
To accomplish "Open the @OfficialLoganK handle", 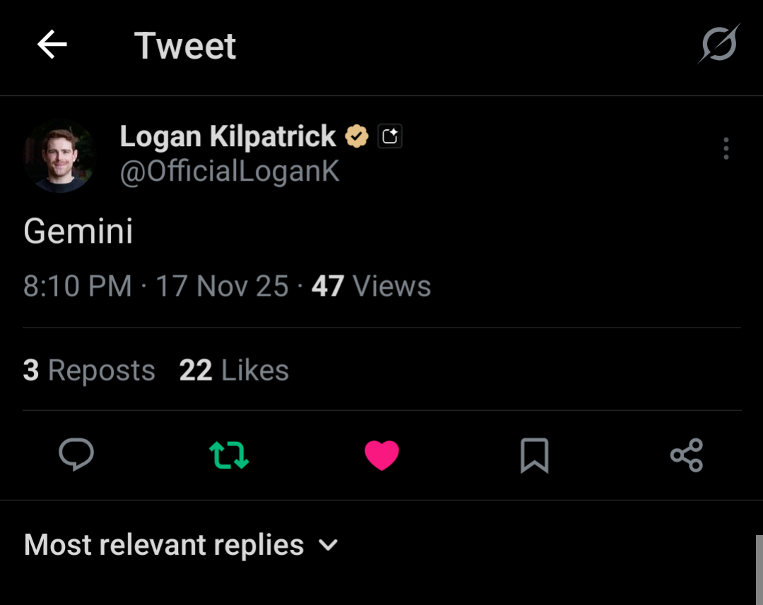I will click(230, 172).
